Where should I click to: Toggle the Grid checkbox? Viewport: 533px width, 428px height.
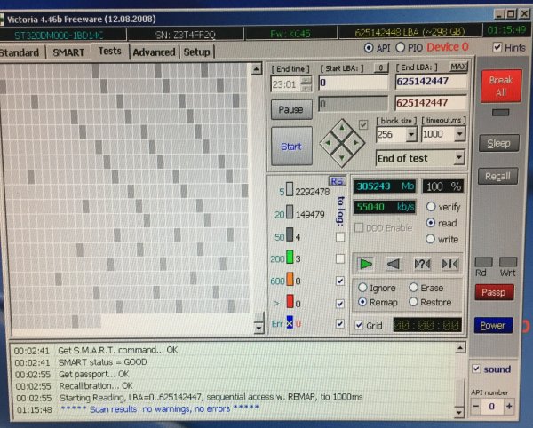point(359,325)
